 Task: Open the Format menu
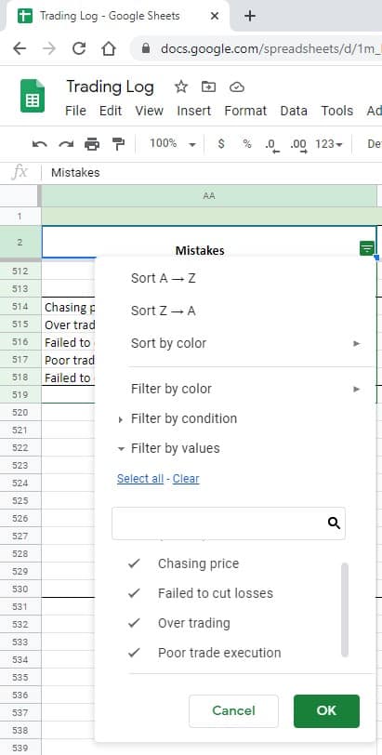pyautogui.click(x=245, y=111)
